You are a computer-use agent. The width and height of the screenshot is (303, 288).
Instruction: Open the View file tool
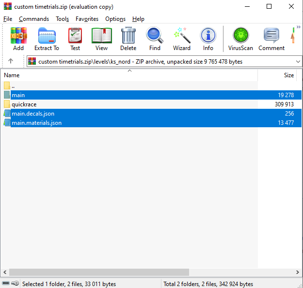pos(102,39)
